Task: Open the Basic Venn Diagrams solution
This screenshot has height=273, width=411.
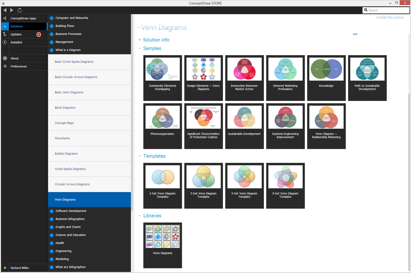Action: click(89, 93)
